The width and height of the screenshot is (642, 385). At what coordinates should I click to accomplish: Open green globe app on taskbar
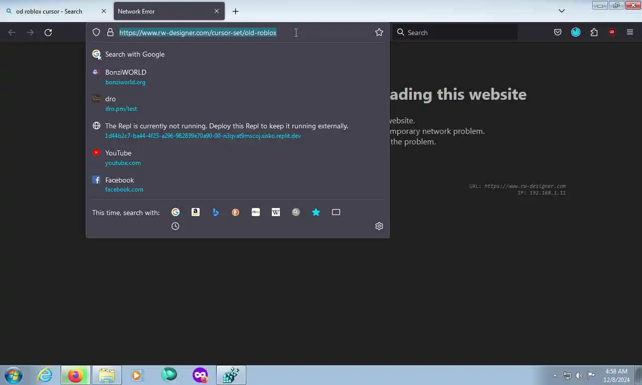click(x=169, y=375)
